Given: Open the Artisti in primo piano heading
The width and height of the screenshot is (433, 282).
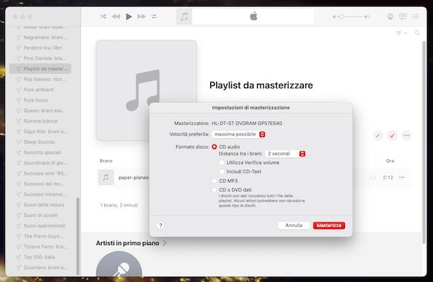Looking at the screenshot, I should pos(128,244).
